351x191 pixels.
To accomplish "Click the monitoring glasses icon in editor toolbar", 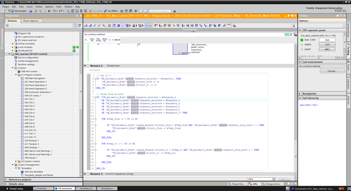I will 229,26.
